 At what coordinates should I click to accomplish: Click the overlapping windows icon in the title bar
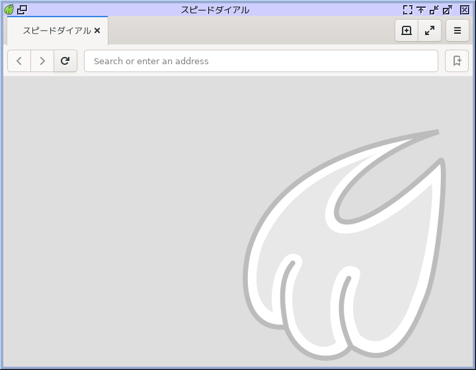22,10
